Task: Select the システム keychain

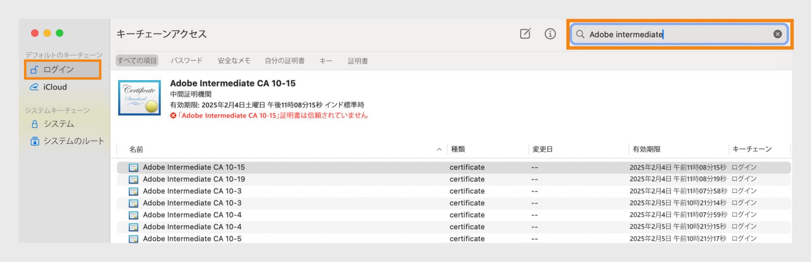Action: click(59, 124)
